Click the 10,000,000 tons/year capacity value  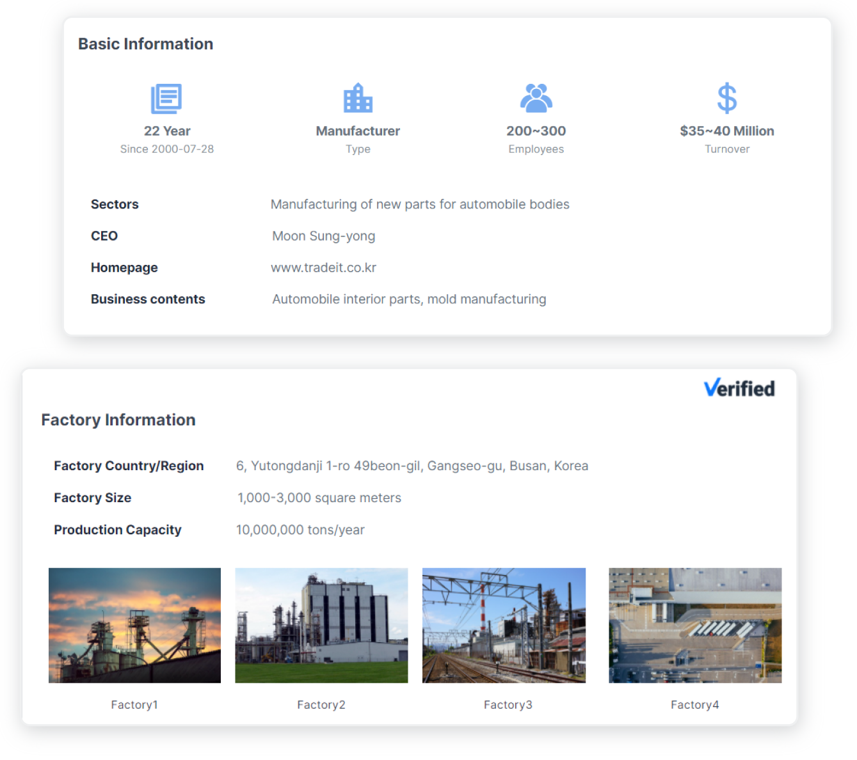(x=300, y=530)
